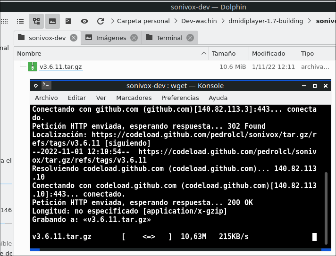Select file name v3.6.11.tar.gz in list

pos(61,67)
